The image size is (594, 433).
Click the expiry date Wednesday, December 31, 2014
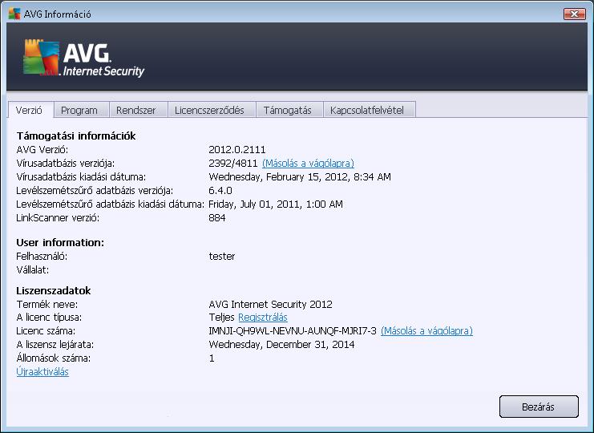[281, 344]
